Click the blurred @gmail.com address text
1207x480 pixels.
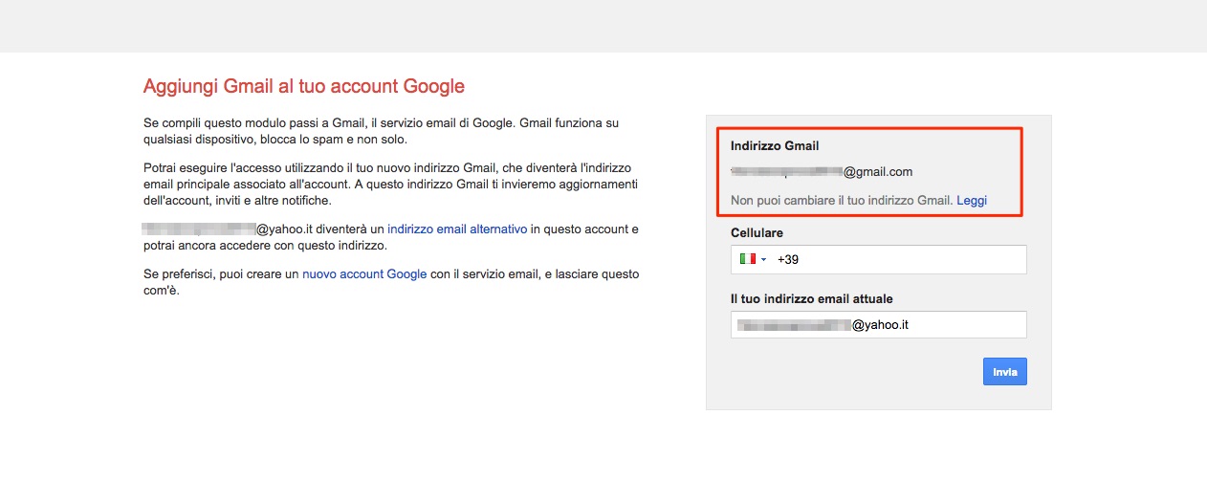click(x=822, y=172)
